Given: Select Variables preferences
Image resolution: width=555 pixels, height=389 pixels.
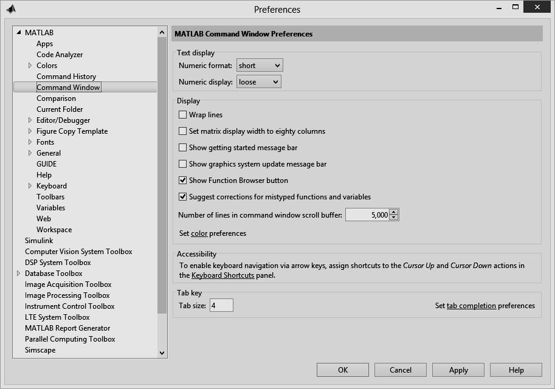Looking at the screenshot, I should [x=50, y=208].
